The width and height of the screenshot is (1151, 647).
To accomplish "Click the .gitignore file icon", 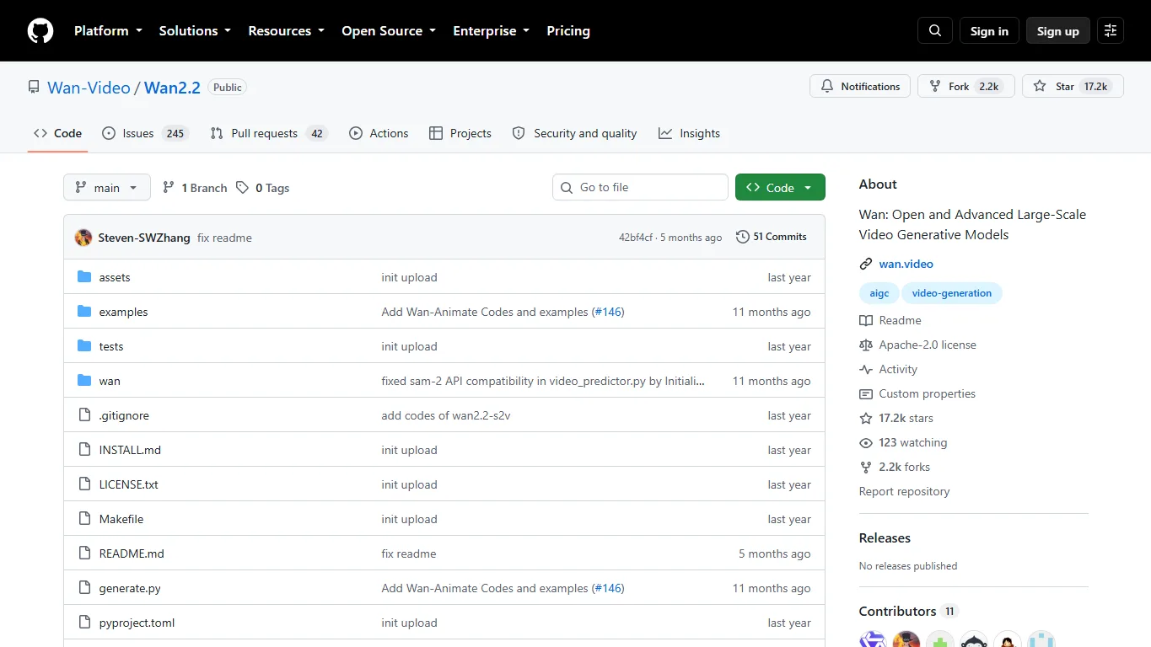I will pos(84,415).
